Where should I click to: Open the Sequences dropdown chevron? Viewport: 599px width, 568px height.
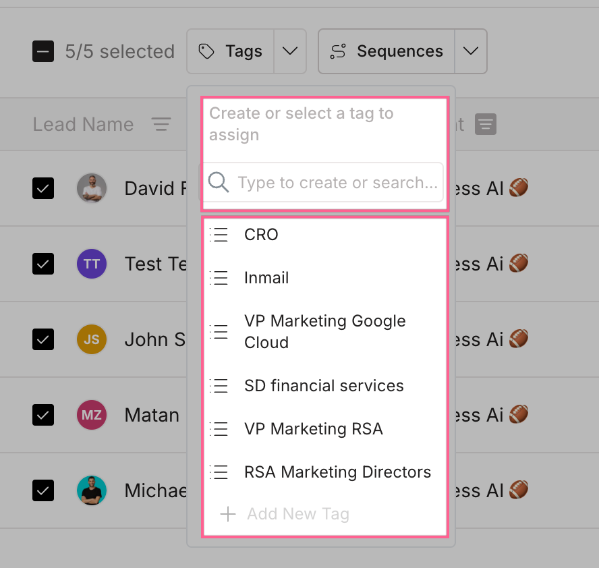pyautogui.click(x=471, y=51)
